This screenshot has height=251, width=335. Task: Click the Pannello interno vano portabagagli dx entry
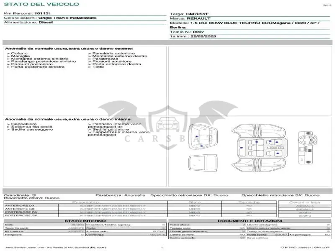115,125
